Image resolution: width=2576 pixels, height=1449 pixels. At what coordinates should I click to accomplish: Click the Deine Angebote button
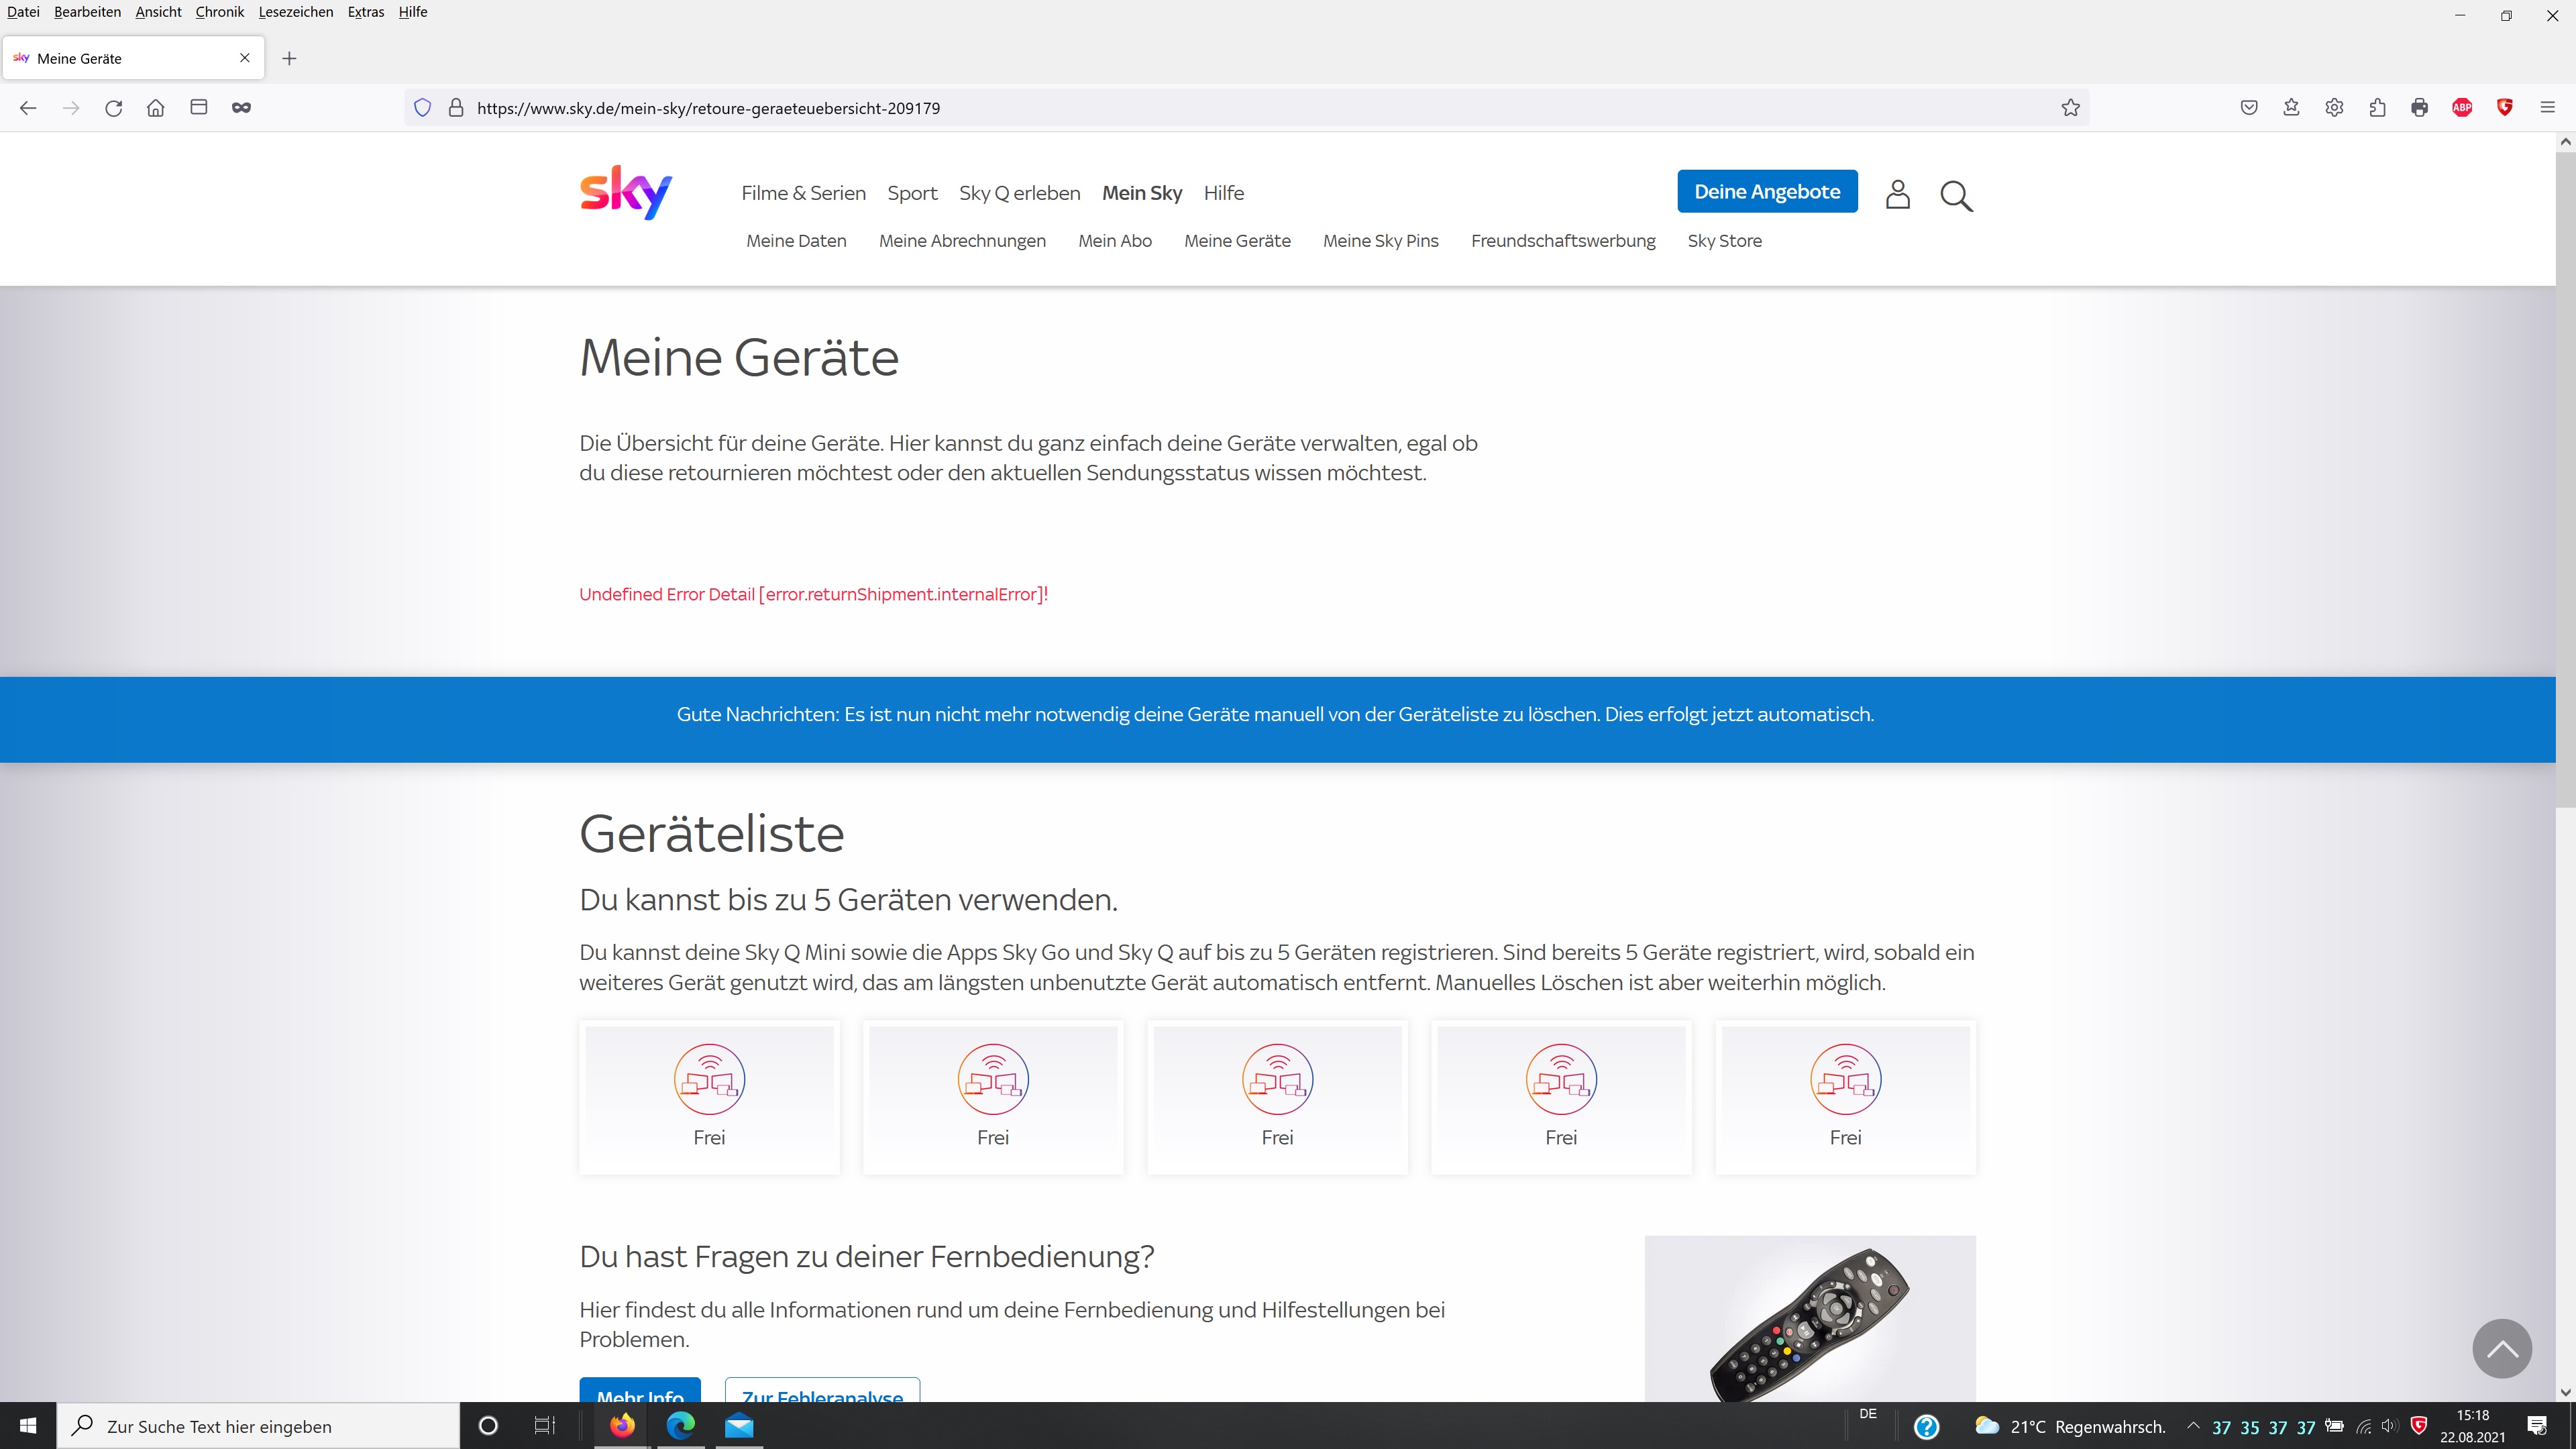coord(1767,191)
